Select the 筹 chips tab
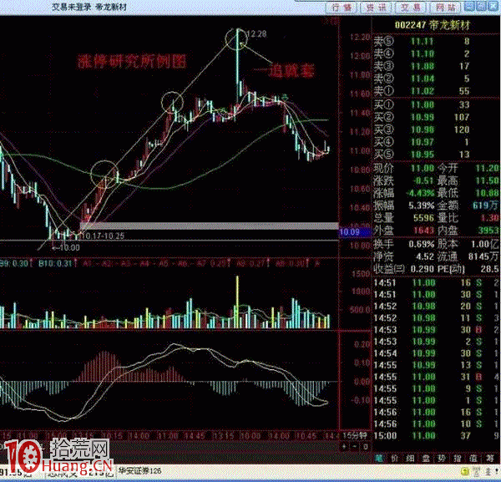The width and height of the screenshot is (501, 482). point(490,459)
